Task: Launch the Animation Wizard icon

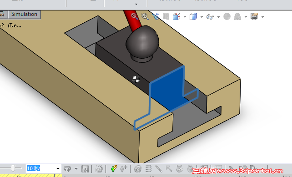Action: 99,169
